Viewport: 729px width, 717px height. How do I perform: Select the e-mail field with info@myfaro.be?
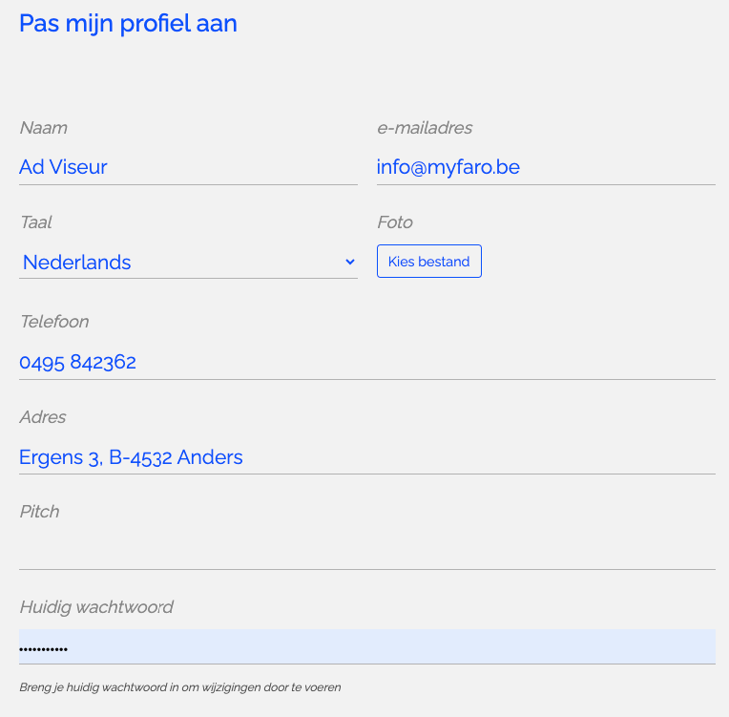(546, 167)
